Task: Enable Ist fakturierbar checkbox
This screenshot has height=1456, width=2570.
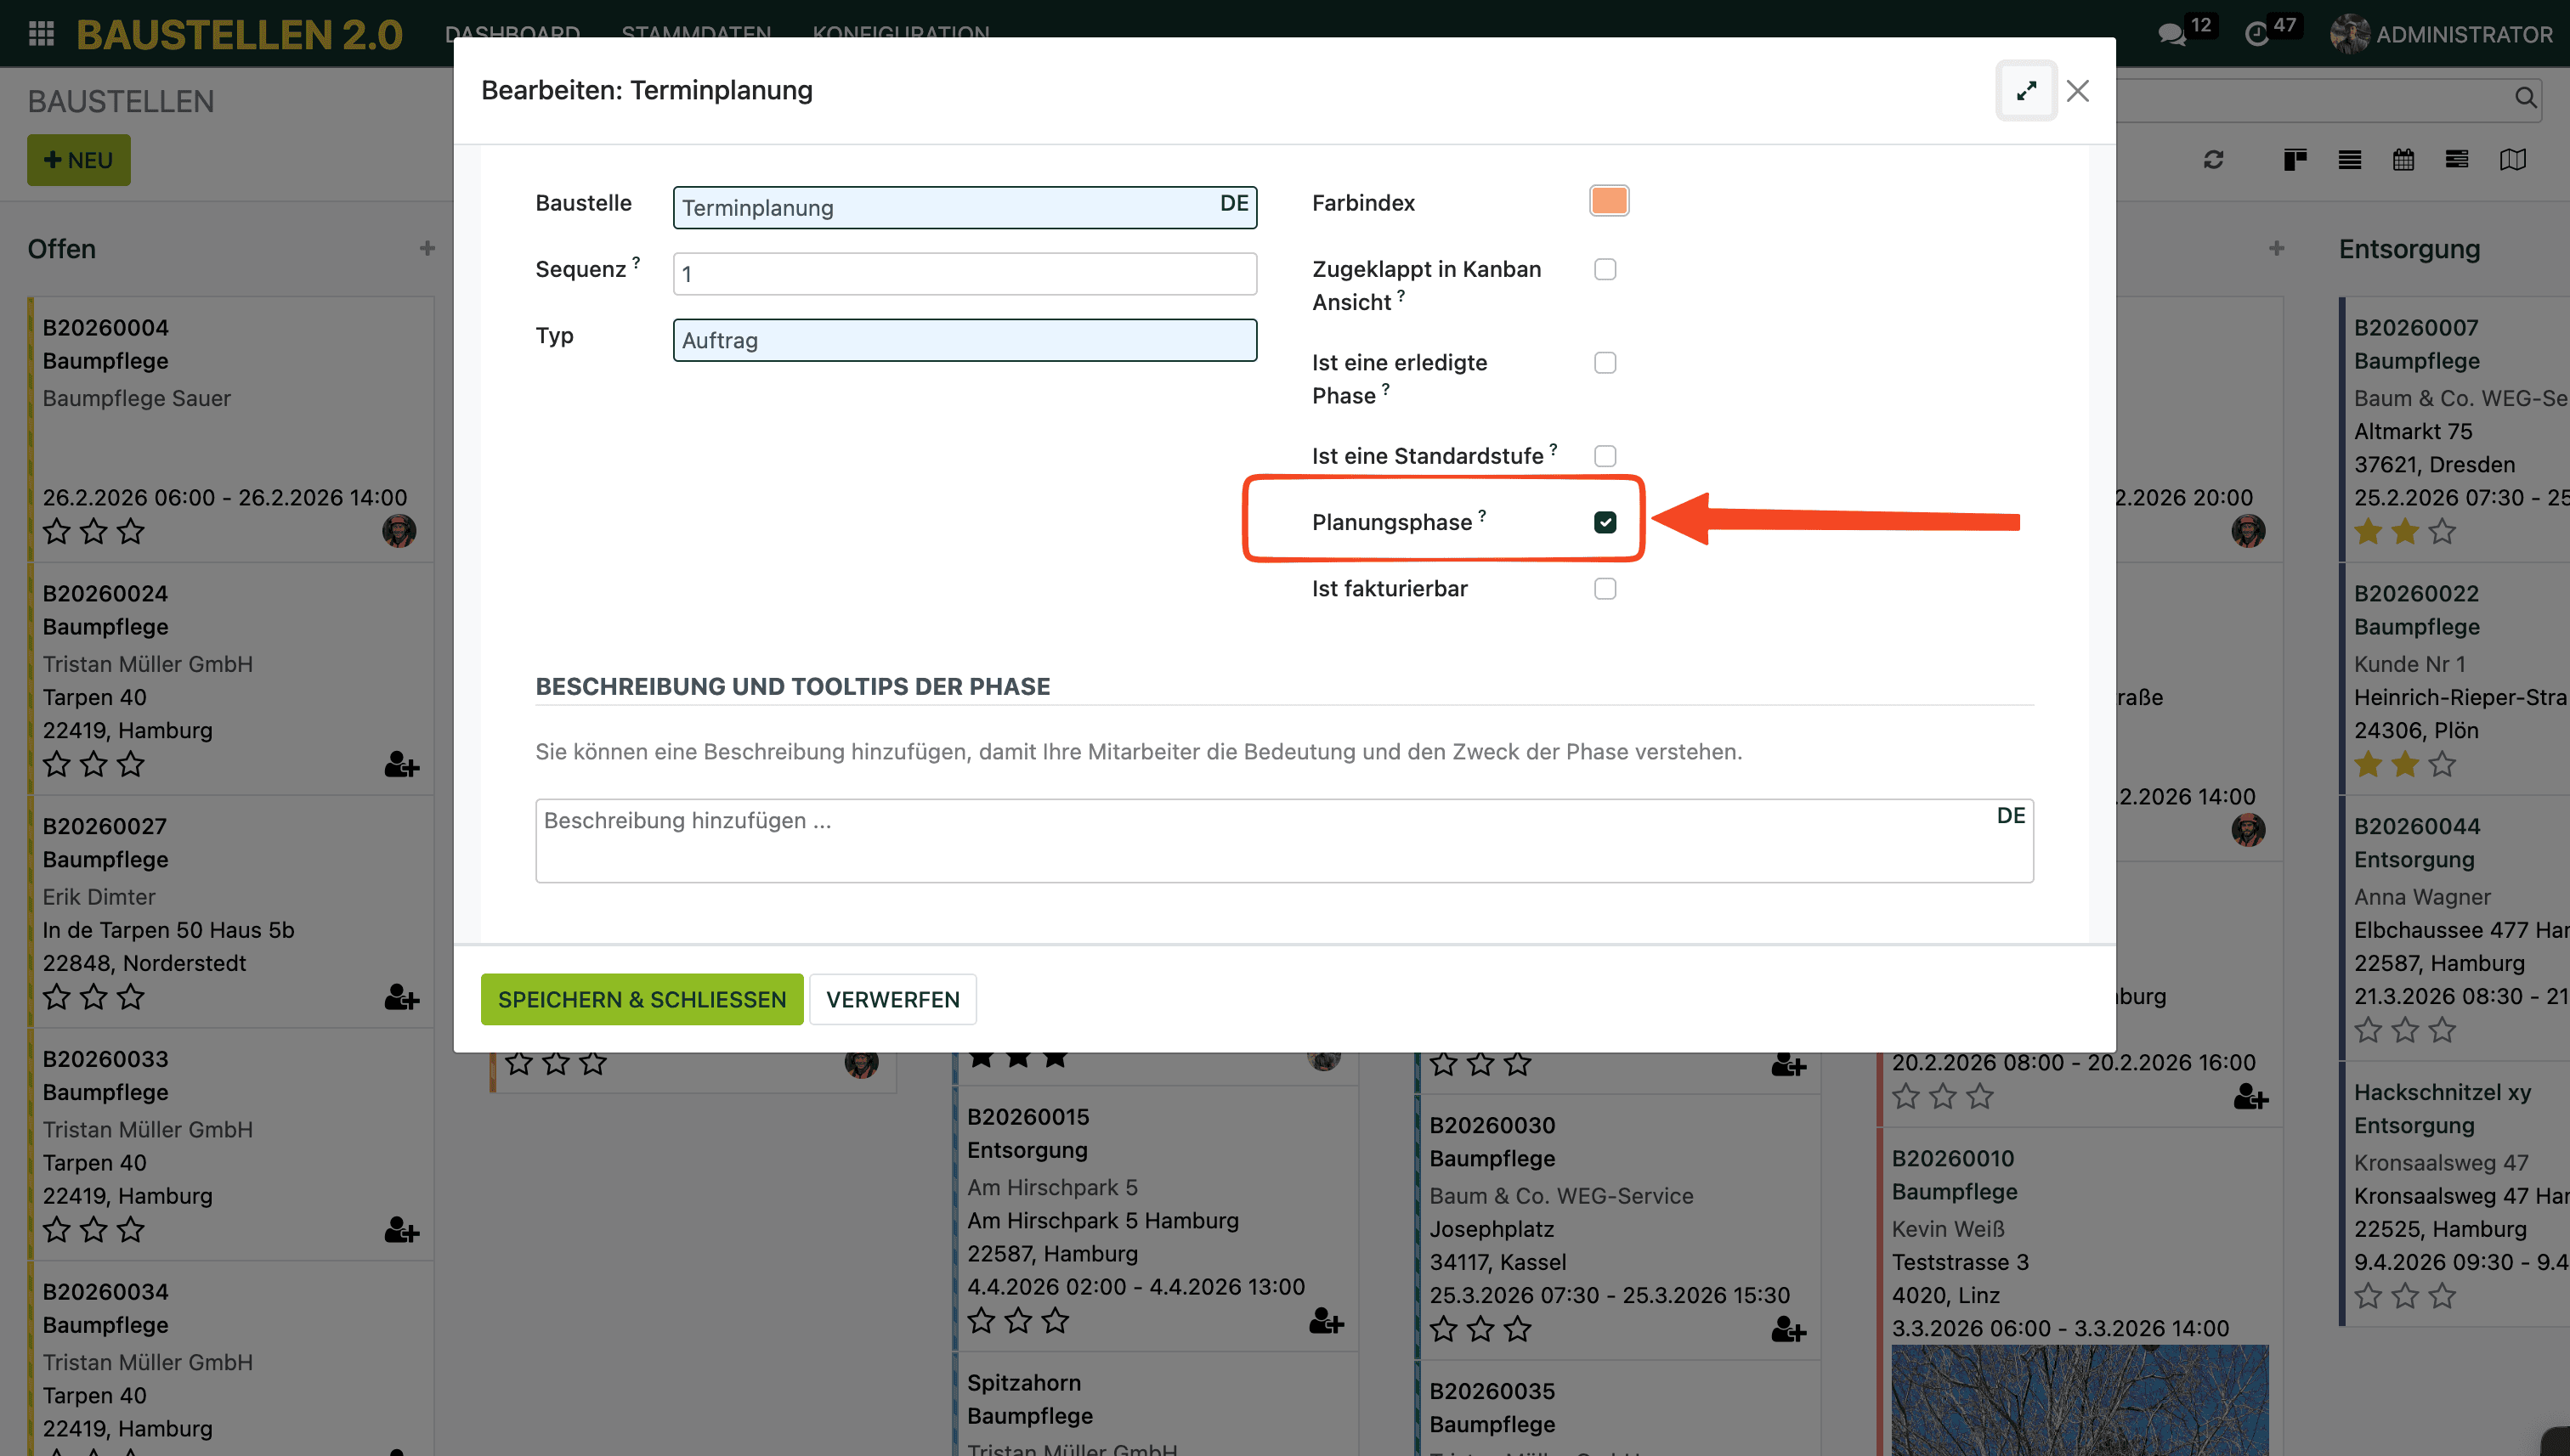Action: point(1605,589)
